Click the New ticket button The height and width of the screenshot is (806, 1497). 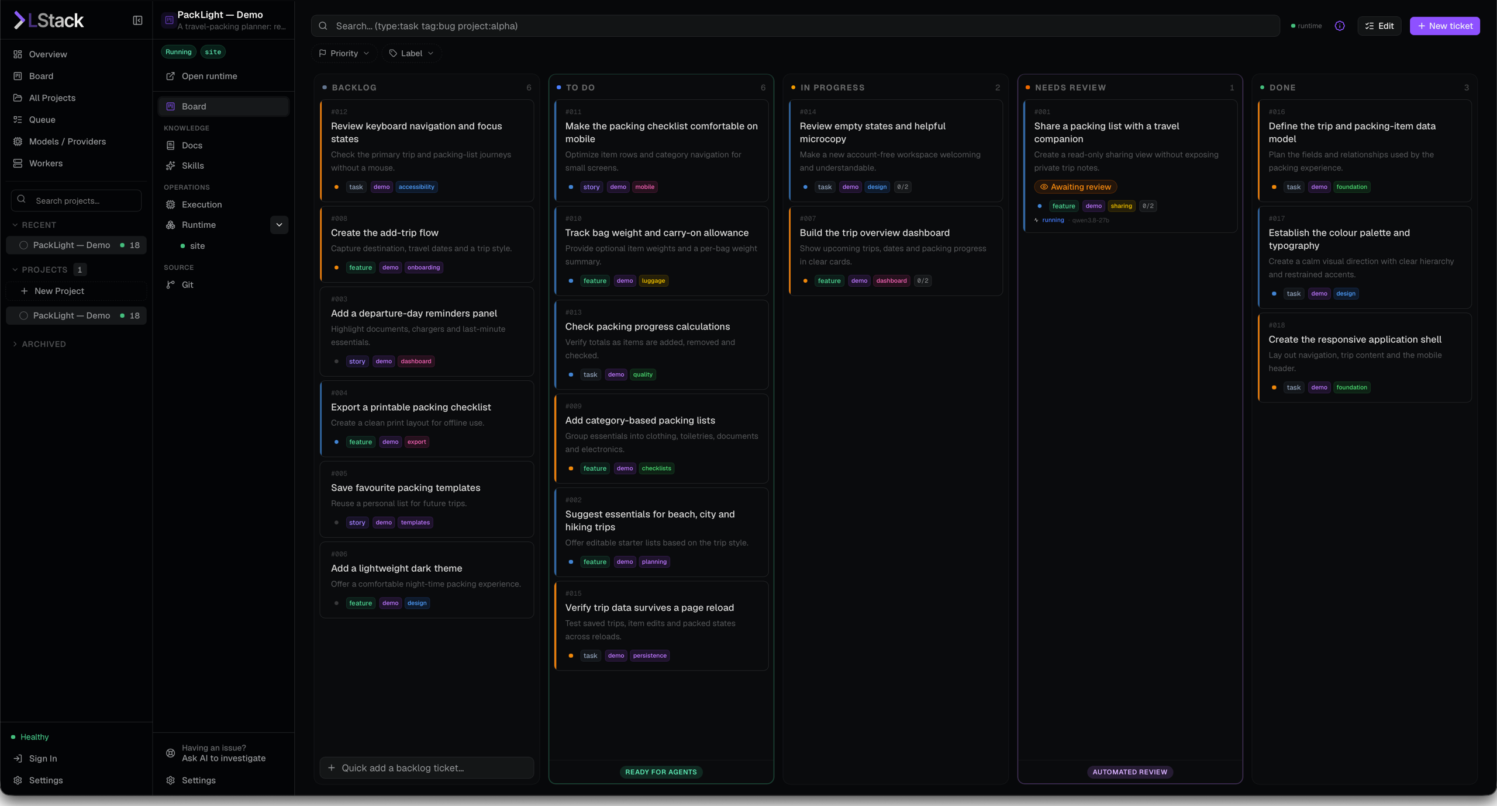pyautogui.click(x=1445, y=26)
